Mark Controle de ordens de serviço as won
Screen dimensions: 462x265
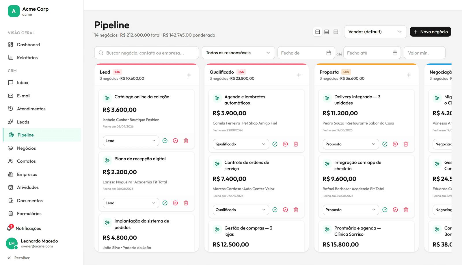click(x=275, y=210)
